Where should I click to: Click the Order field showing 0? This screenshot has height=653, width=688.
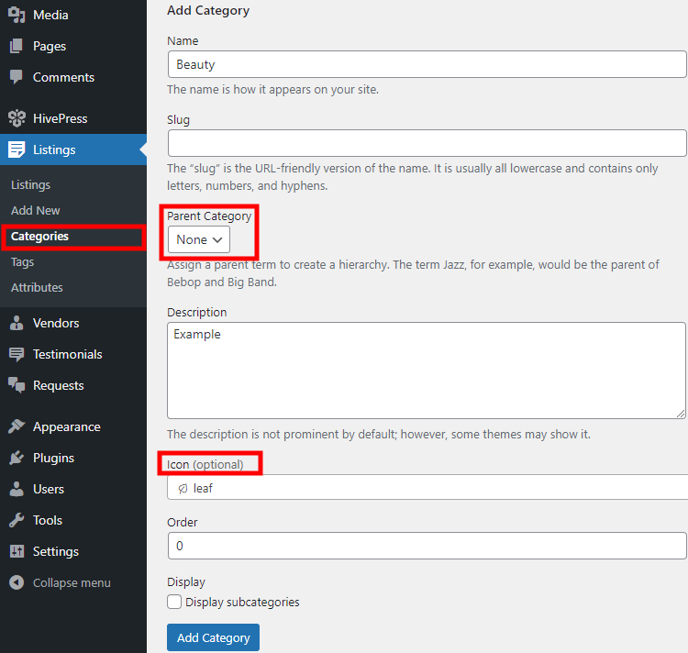pyautogui.click(x=427, y=546)
